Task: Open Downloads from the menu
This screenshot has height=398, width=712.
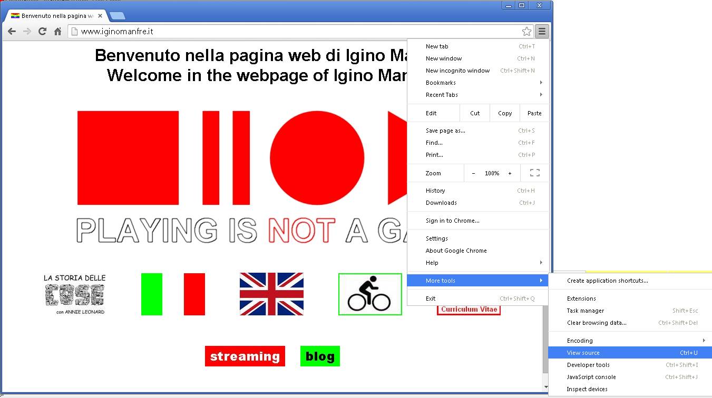Action: [x=478, y=203]
